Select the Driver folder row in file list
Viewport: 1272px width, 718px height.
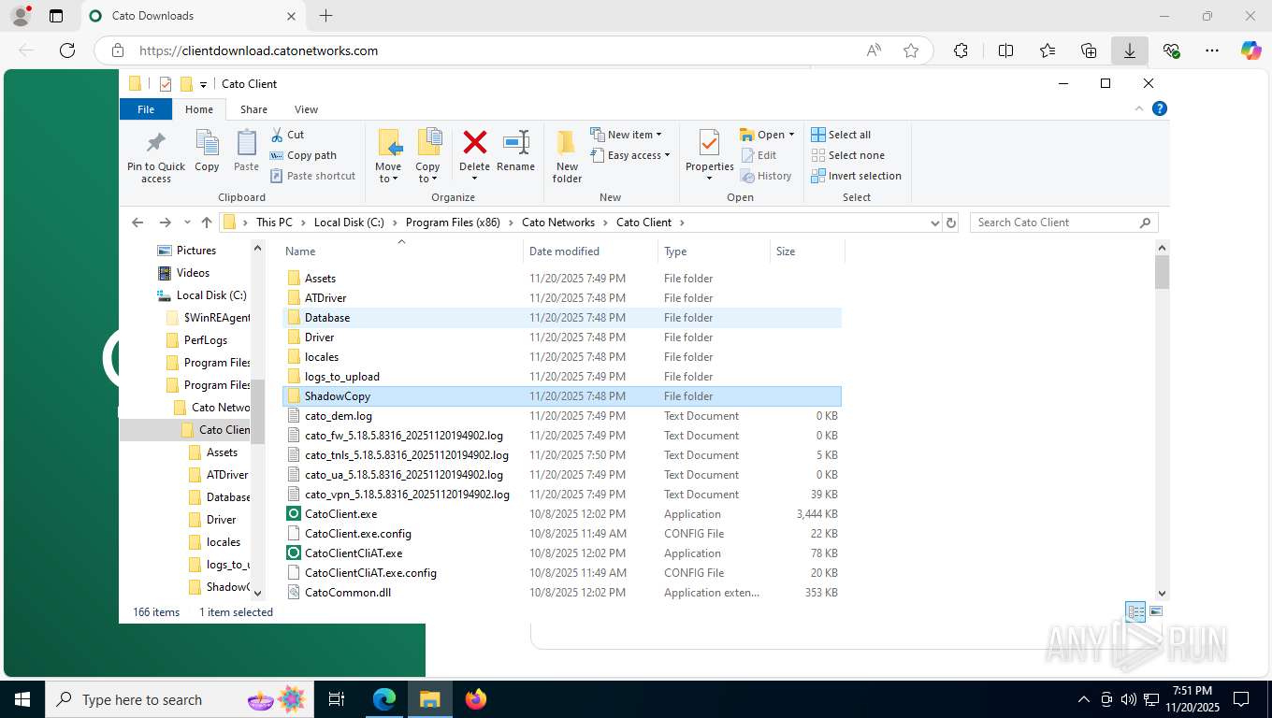pos(562,337)
